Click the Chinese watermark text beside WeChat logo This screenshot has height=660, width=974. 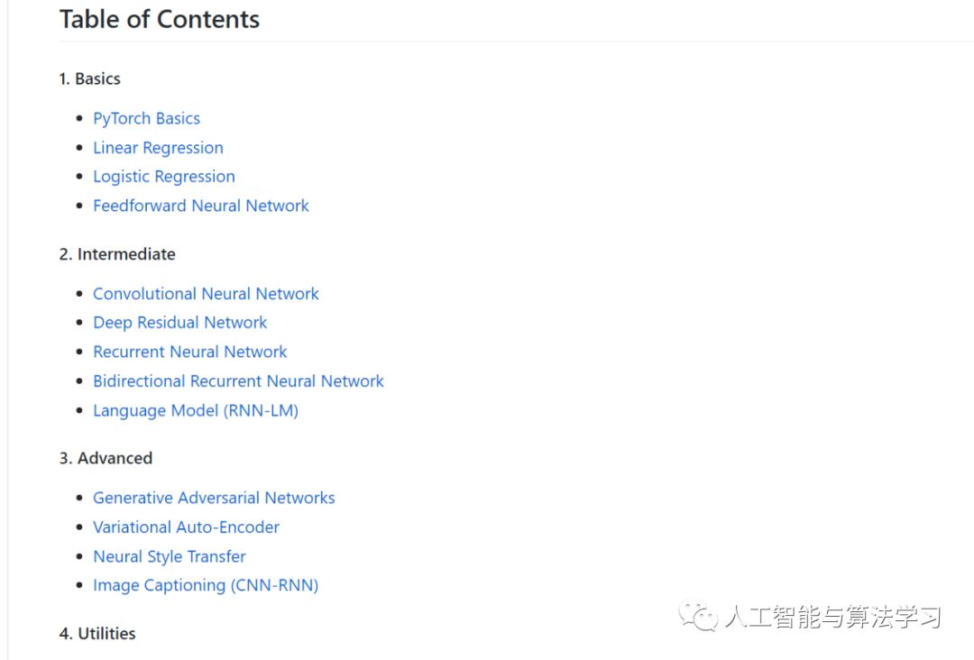click(832, 618)
